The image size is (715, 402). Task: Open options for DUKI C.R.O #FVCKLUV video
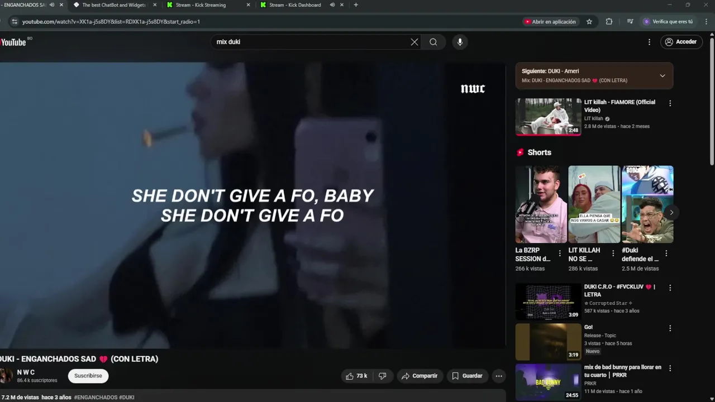(x=670, y=288)
